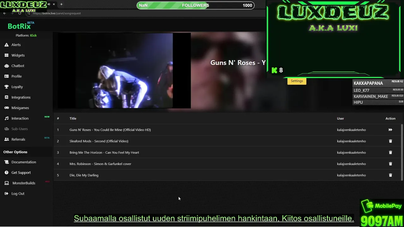Click the User column header
Viewport: 404px width, 227px height.
[341, 118]
